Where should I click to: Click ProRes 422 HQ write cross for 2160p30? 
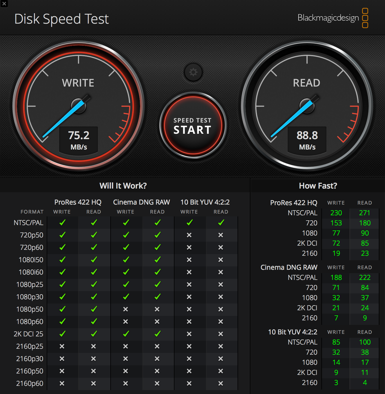point(62,359)
